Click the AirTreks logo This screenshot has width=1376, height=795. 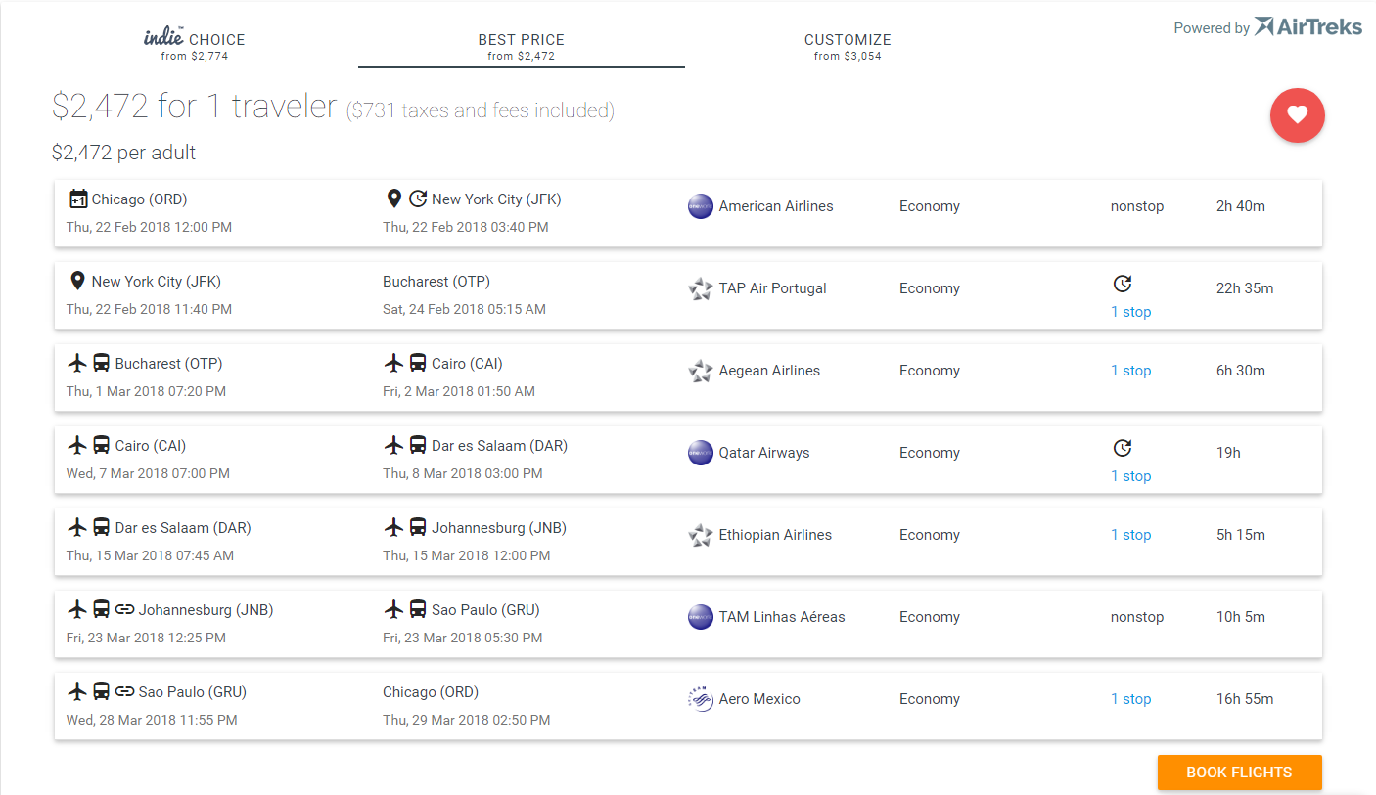point(1307,26)
